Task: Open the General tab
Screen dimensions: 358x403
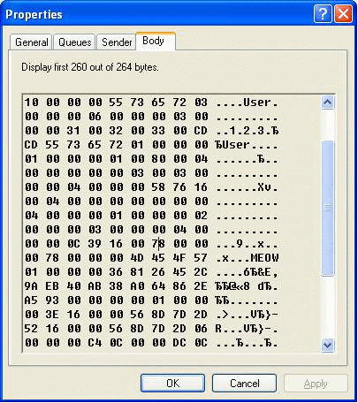Action: pos(32,42)
